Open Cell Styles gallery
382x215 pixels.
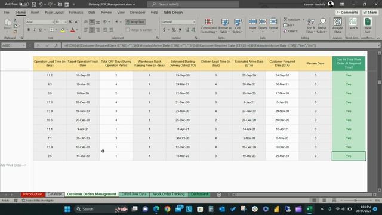click(238, 26)
